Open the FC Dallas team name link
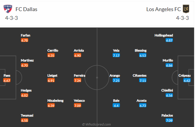This screenshot has width=195, height=127. [26, 9]
